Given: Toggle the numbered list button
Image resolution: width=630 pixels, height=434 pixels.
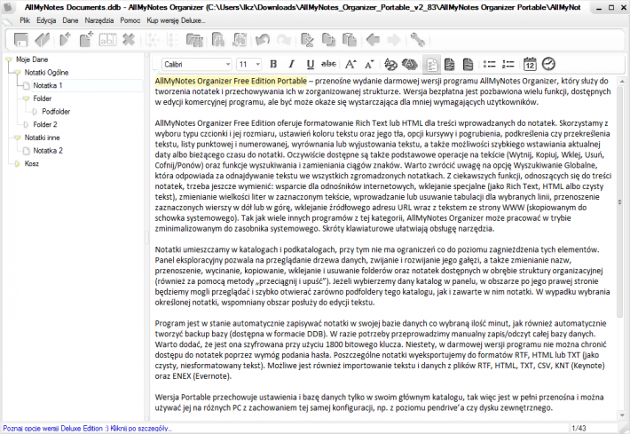Looking at the screenshot, I should 508,64.
